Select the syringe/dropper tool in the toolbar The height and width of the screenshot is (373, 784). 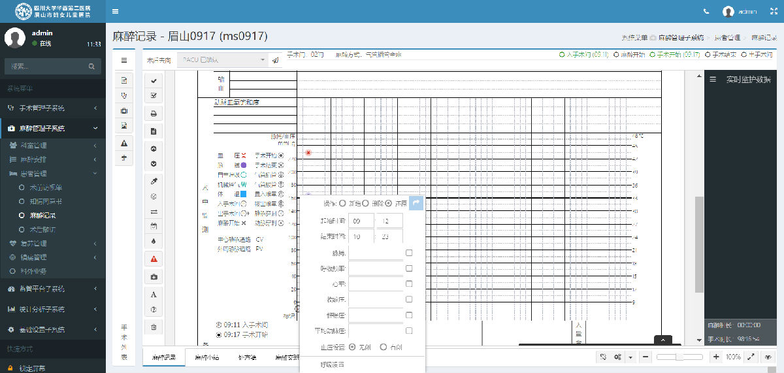pos(154,180)
